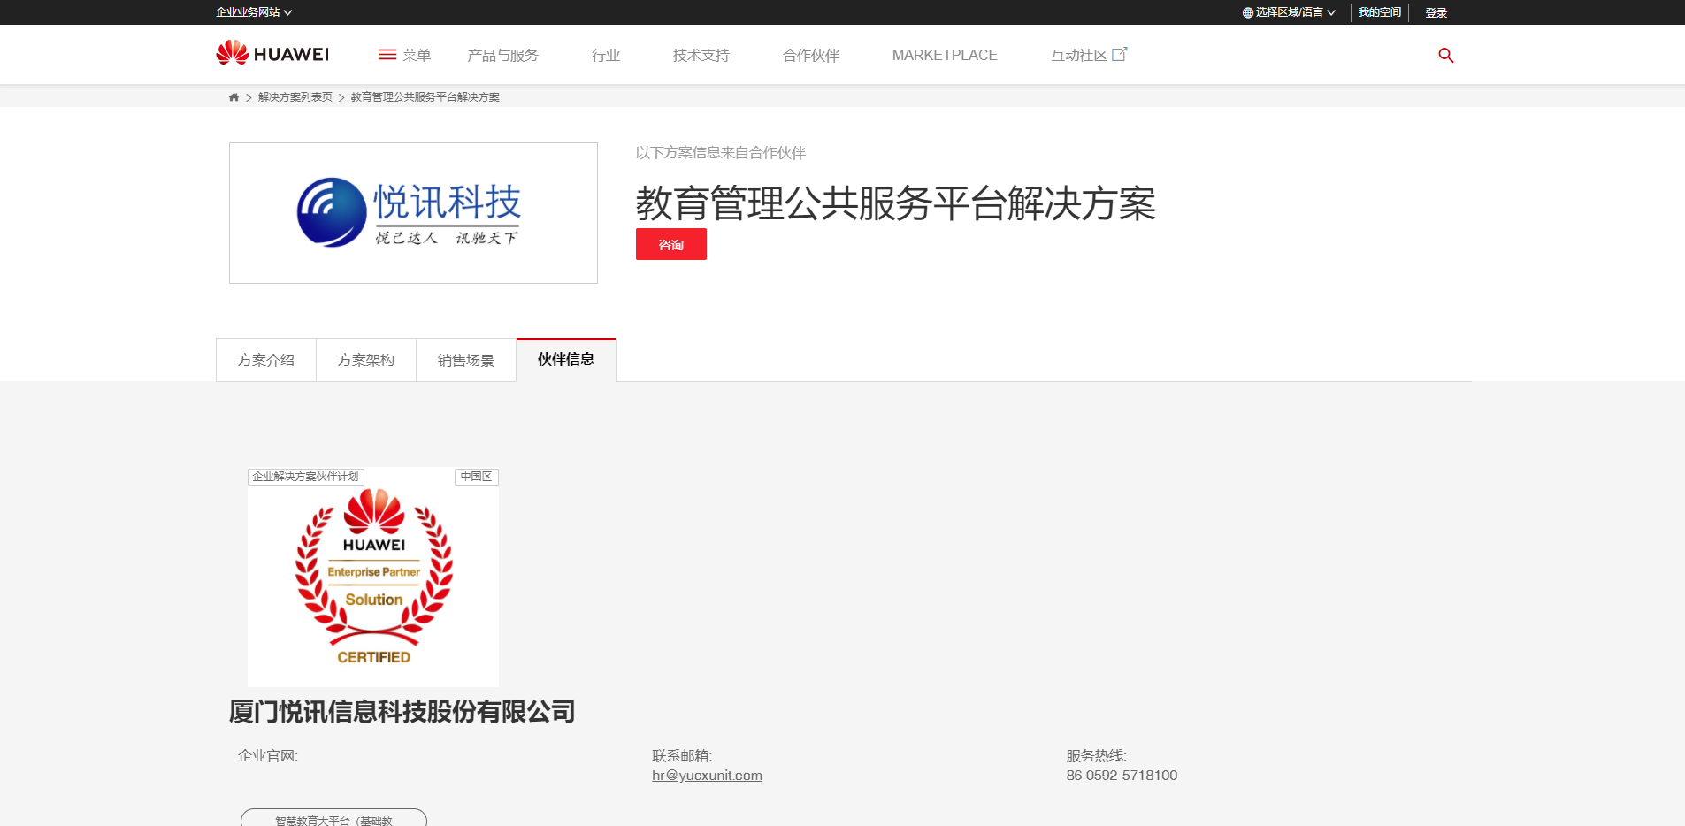The width and height of the screenshot is (1685, 826).
Task: Open the MARKETPLACE menu item
Action: 945,55
